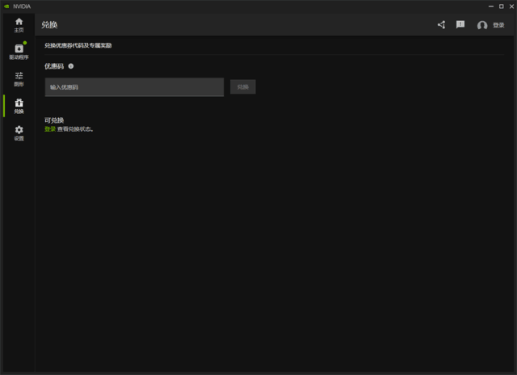Click the 兑换优惠券代码及专属奖励 description text
Viewport: 517px width, 375px height.
click(x=78, y=45)
